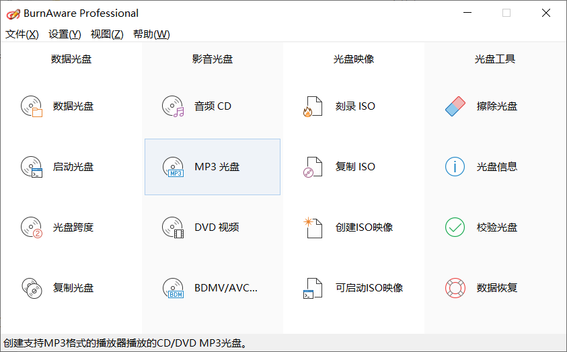
Task: Open the 可启动ISO映像 label
Action: [x=369, y=288]
